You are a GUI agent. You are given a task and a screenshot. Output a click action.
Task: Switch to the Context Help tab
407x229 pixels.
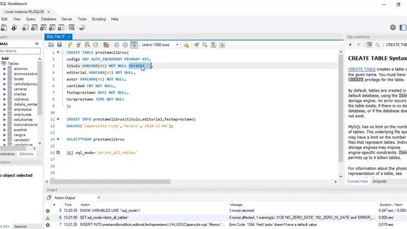coord(357,181)
